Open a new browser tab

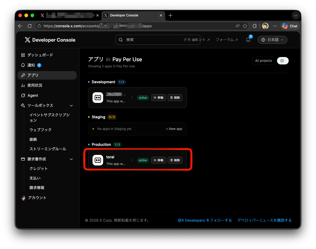pyautogui.click(x=170, y=15)
